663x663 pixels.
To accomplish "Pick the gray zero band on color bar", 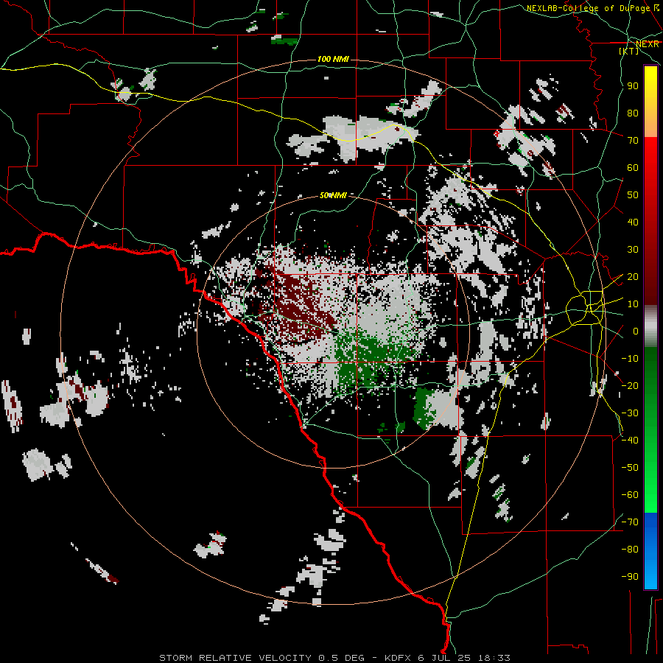I will pos(650,326).
